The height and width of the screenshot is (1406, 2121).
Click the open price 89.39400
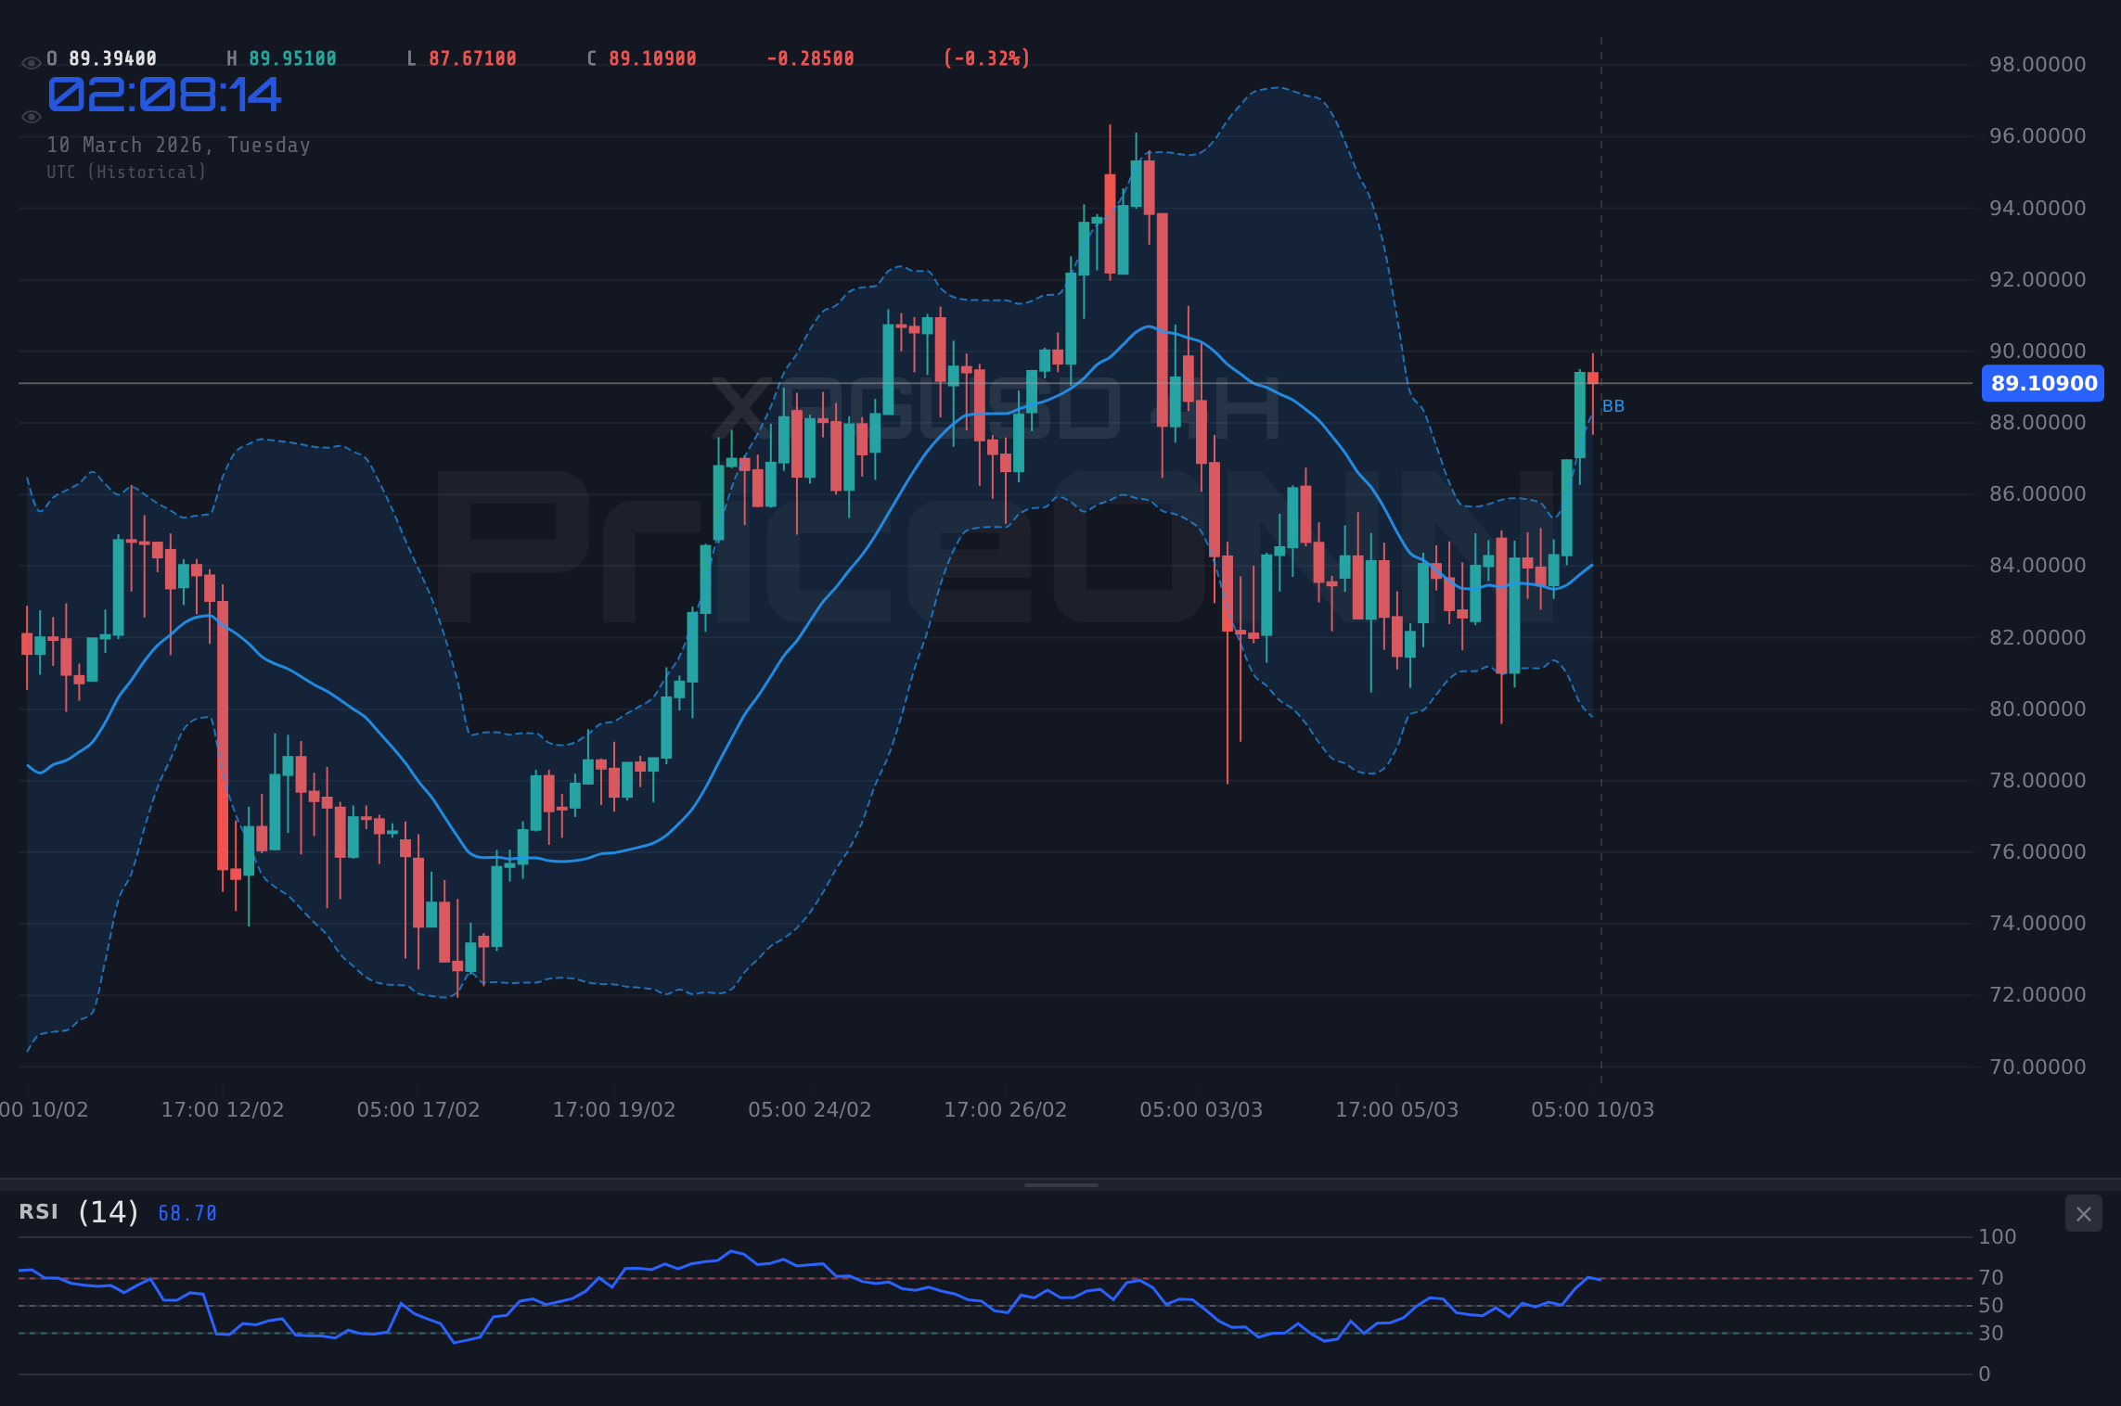click(x=112, y=58)
